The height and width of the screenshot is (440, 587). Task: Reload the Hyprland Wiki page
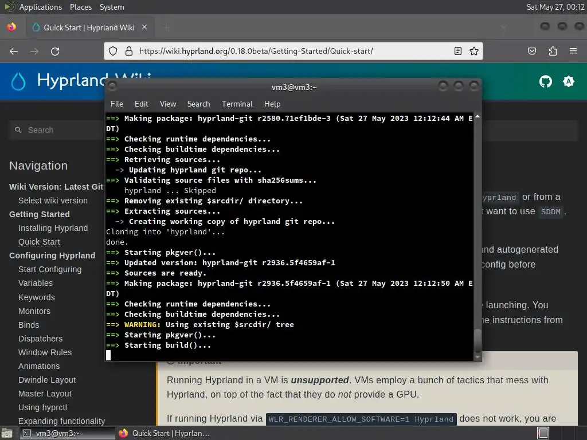click(55, 51)
